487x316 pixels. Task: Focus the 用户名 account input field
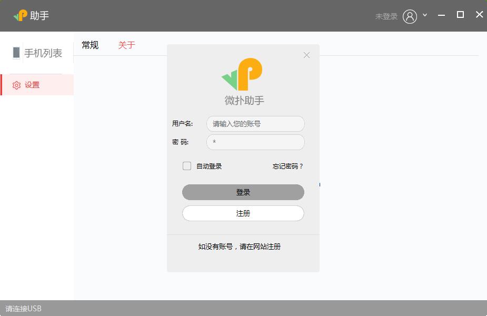click(x=255, y=124)
